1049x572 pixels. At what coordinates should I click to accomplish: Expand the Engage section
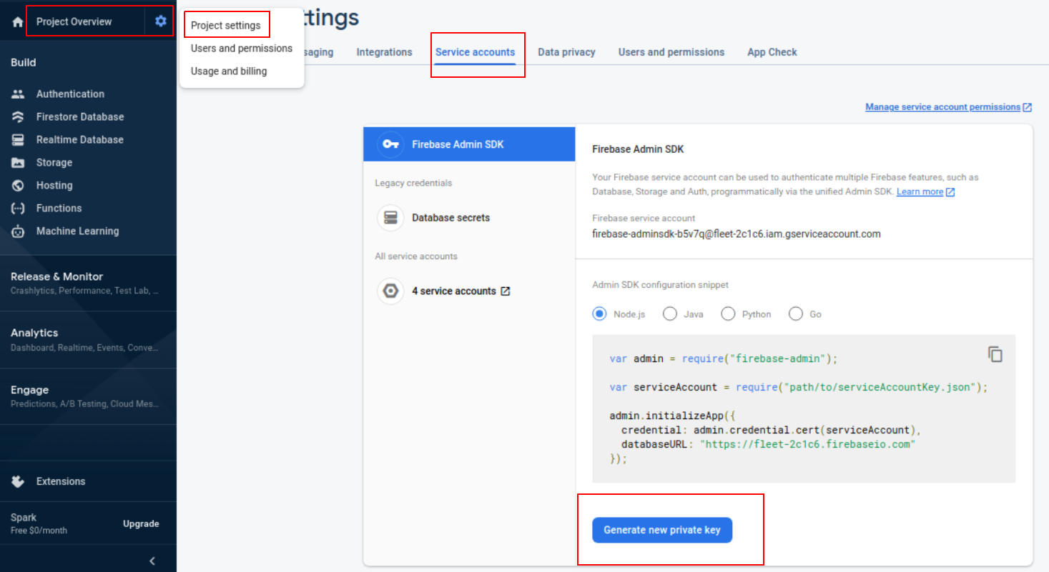[x=88, y=396]
